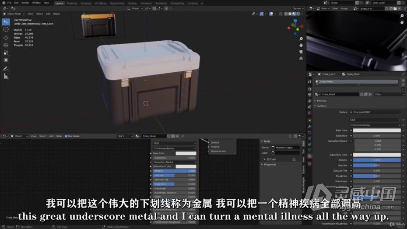407x229 pixels.
Task: Open Material properties tab icon
Action: [310, 156]
